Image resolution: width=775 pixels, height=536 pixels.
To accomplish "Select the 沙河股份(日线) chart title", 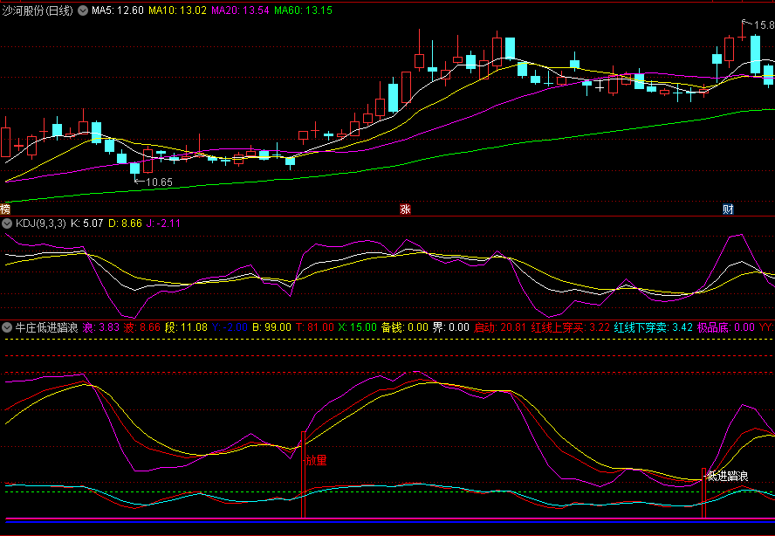I will point(38,10).
